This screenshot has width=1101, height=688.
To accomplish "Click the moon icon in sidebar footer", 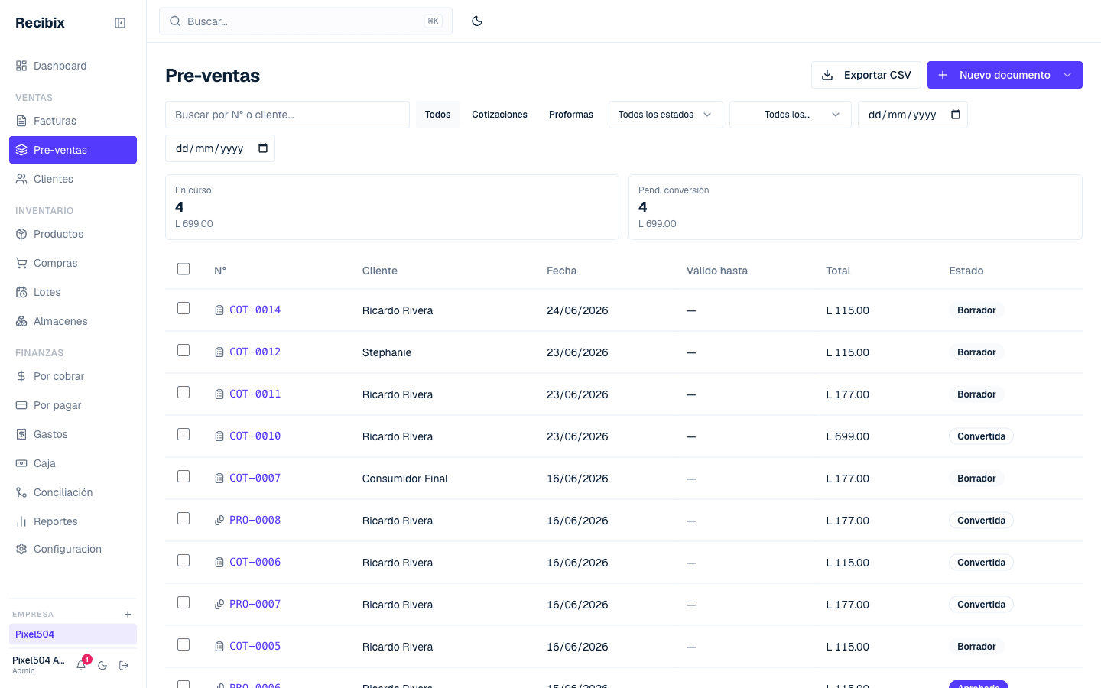I will pos(102,665).
